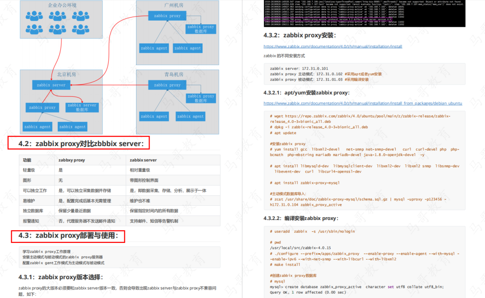
Task: Select the zabbix server box in 北京机房
Action: coord(51,85)
